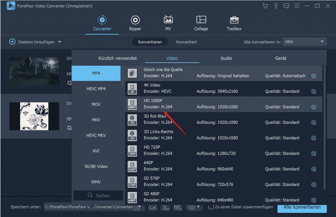Click the registration key icon
336x217 pixels.
pos(276,6)
